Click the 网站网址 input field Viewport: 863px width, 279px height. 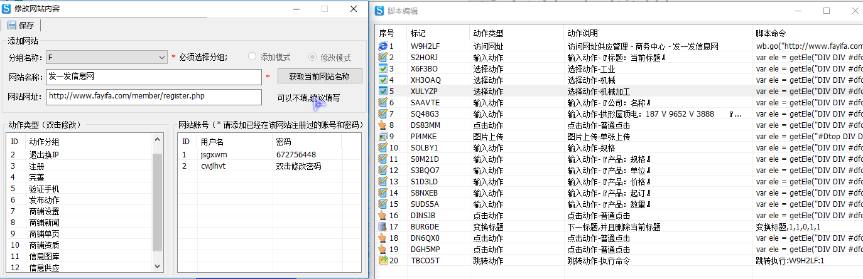pos(153,97)
